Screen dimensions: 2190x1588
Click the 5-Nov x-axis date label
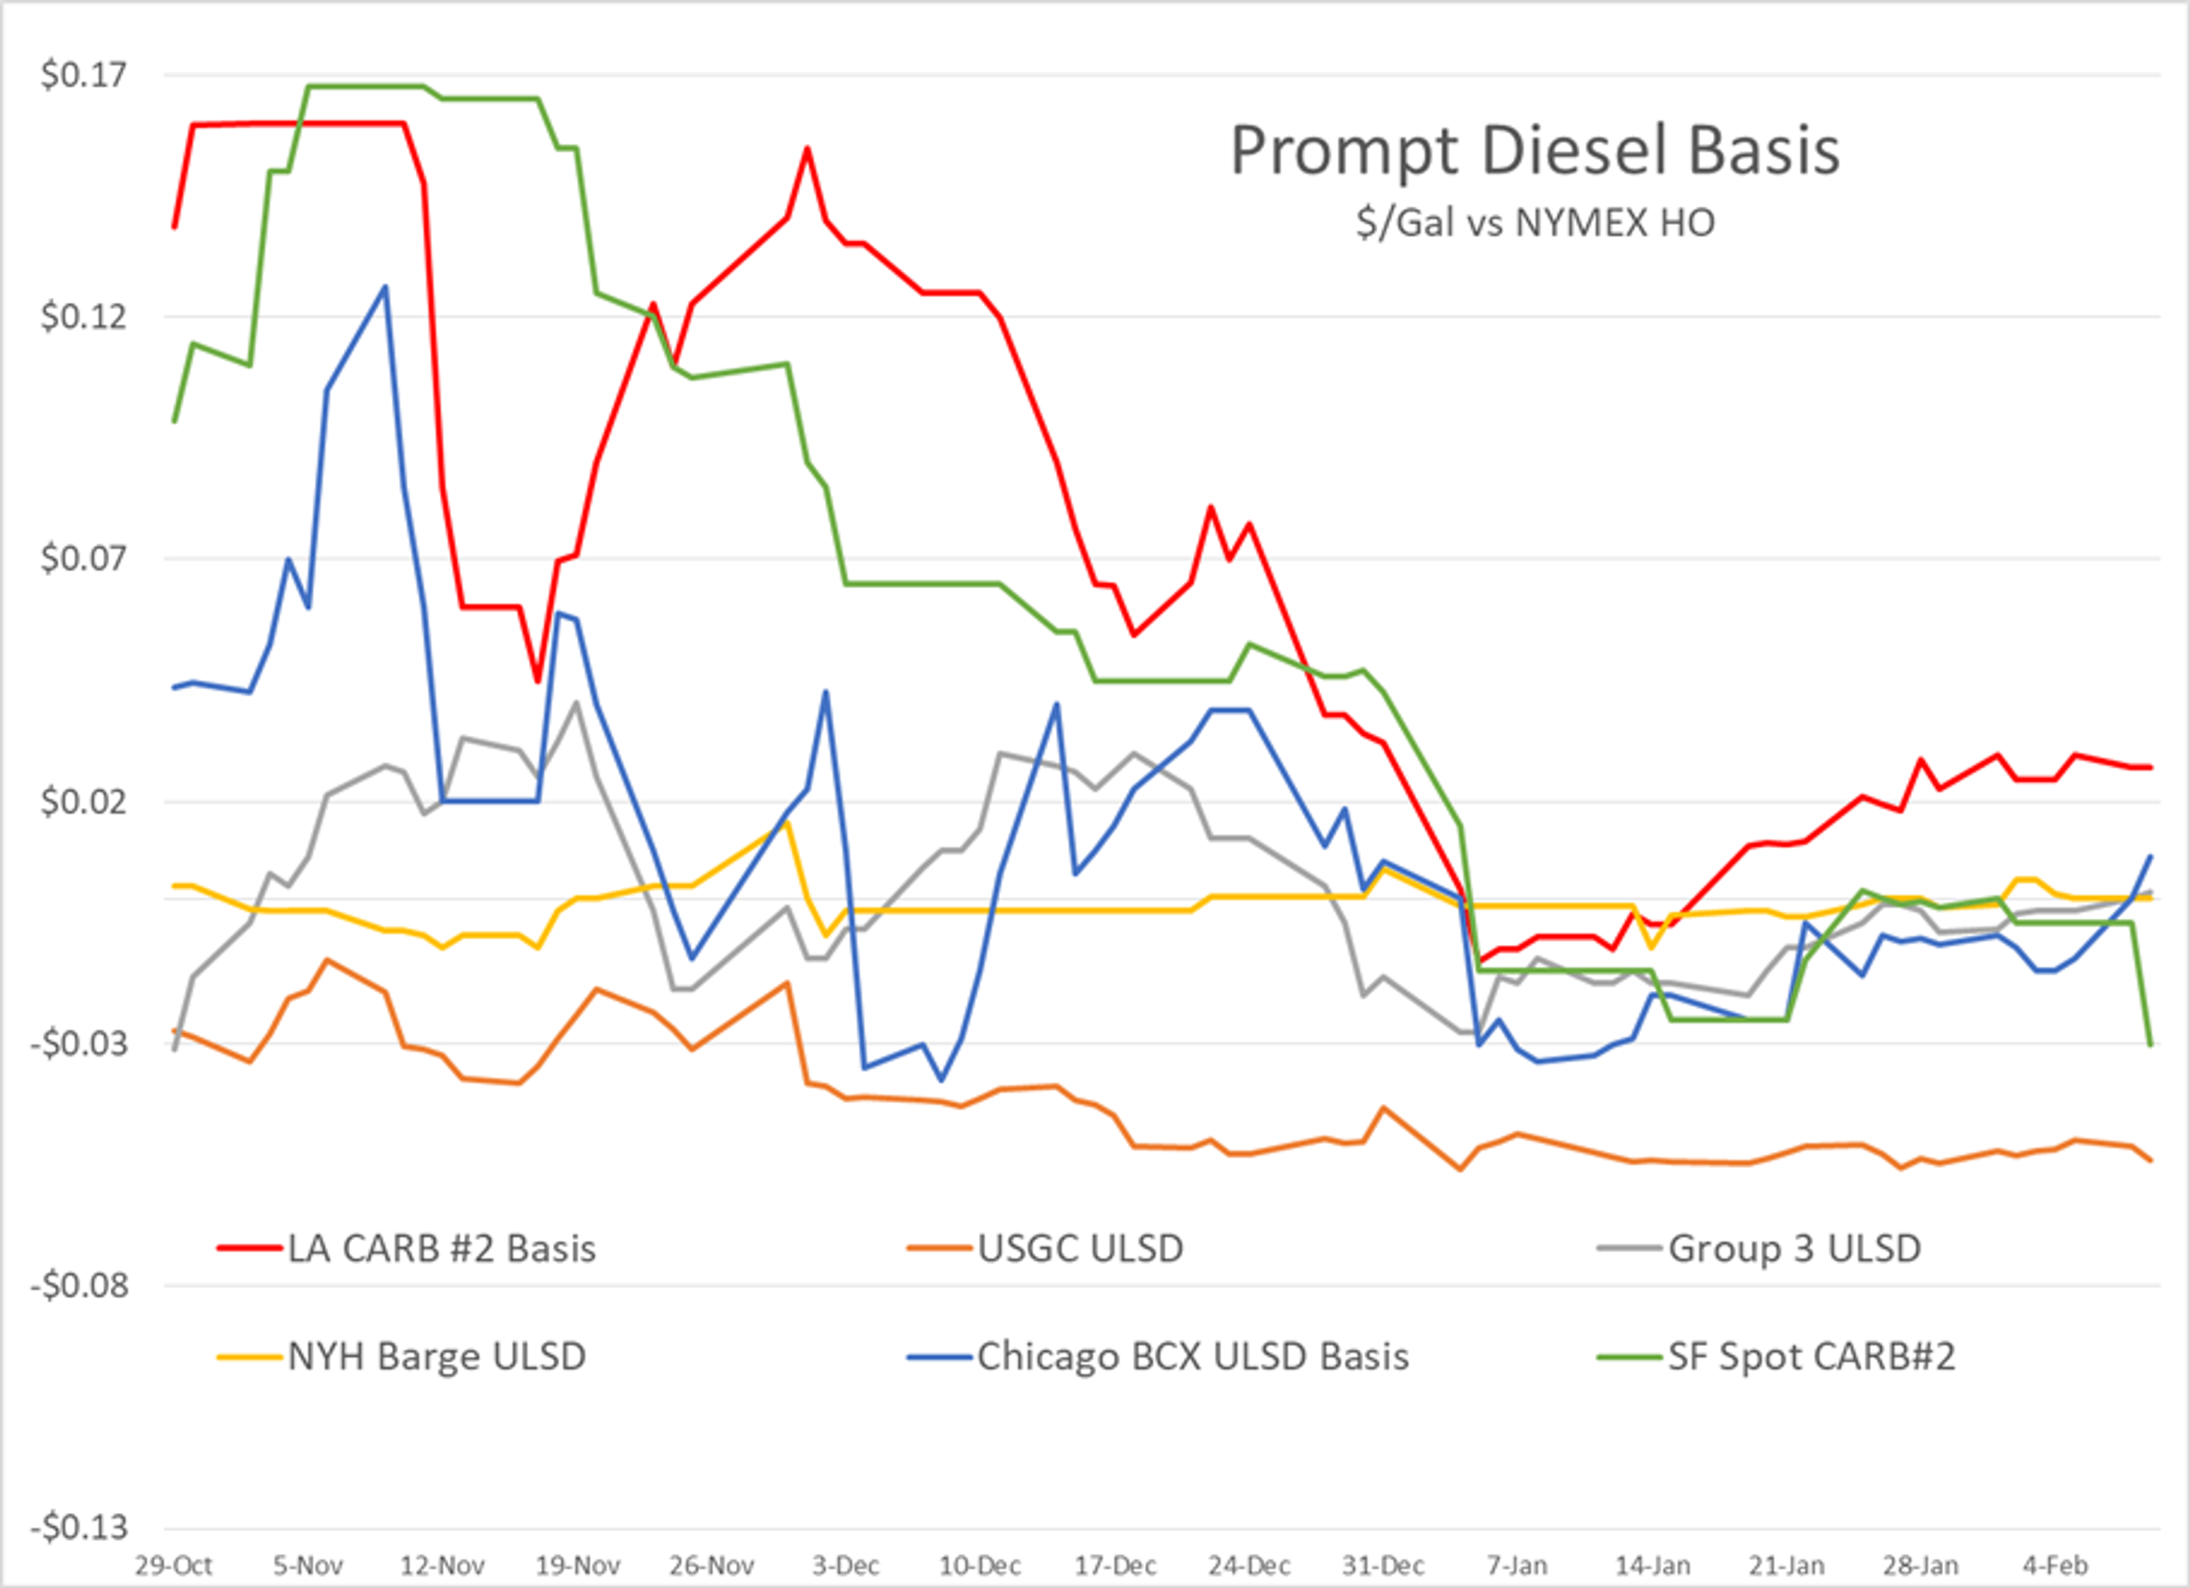(x=308, y=1565)
